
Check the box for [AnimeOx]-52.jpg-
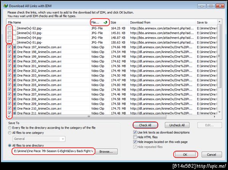(9, 28)
